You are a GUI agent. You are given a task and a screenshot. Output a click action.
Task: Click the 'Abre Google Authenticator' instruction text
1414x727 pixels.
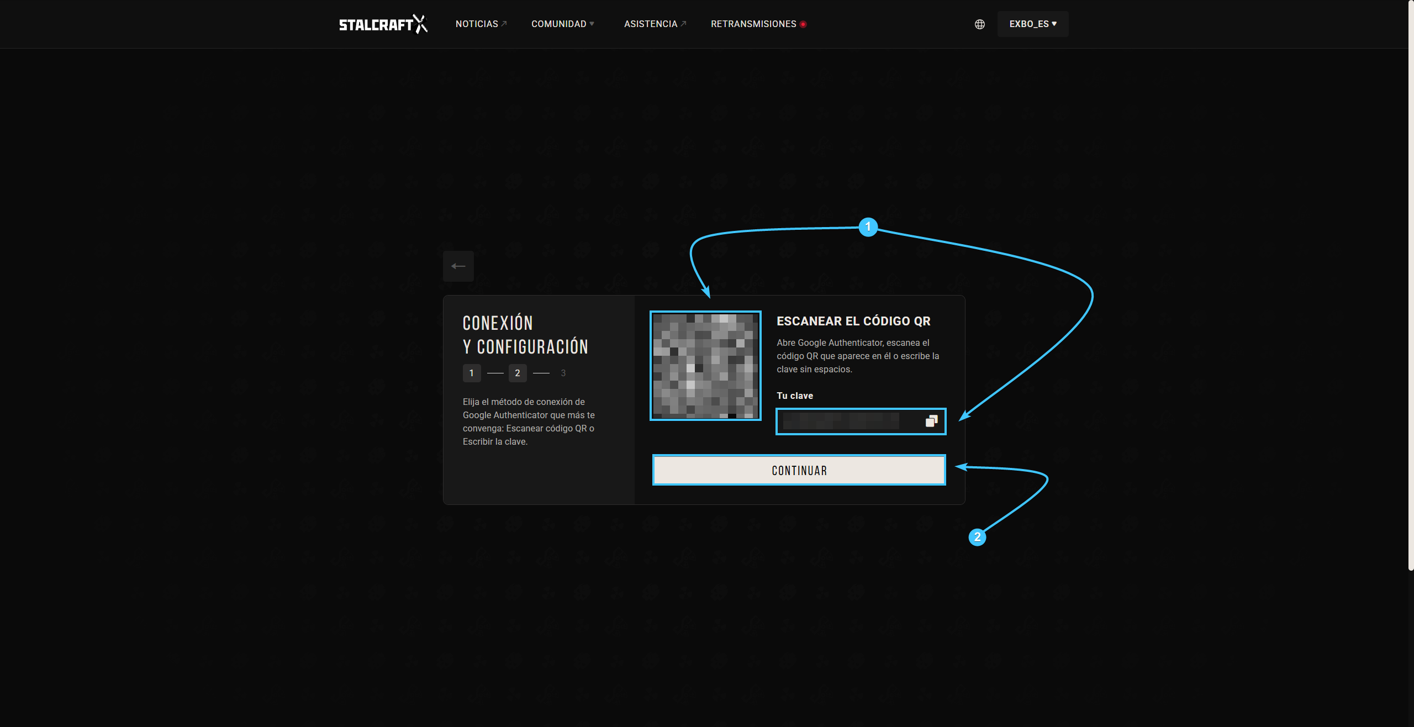point(858,356)
